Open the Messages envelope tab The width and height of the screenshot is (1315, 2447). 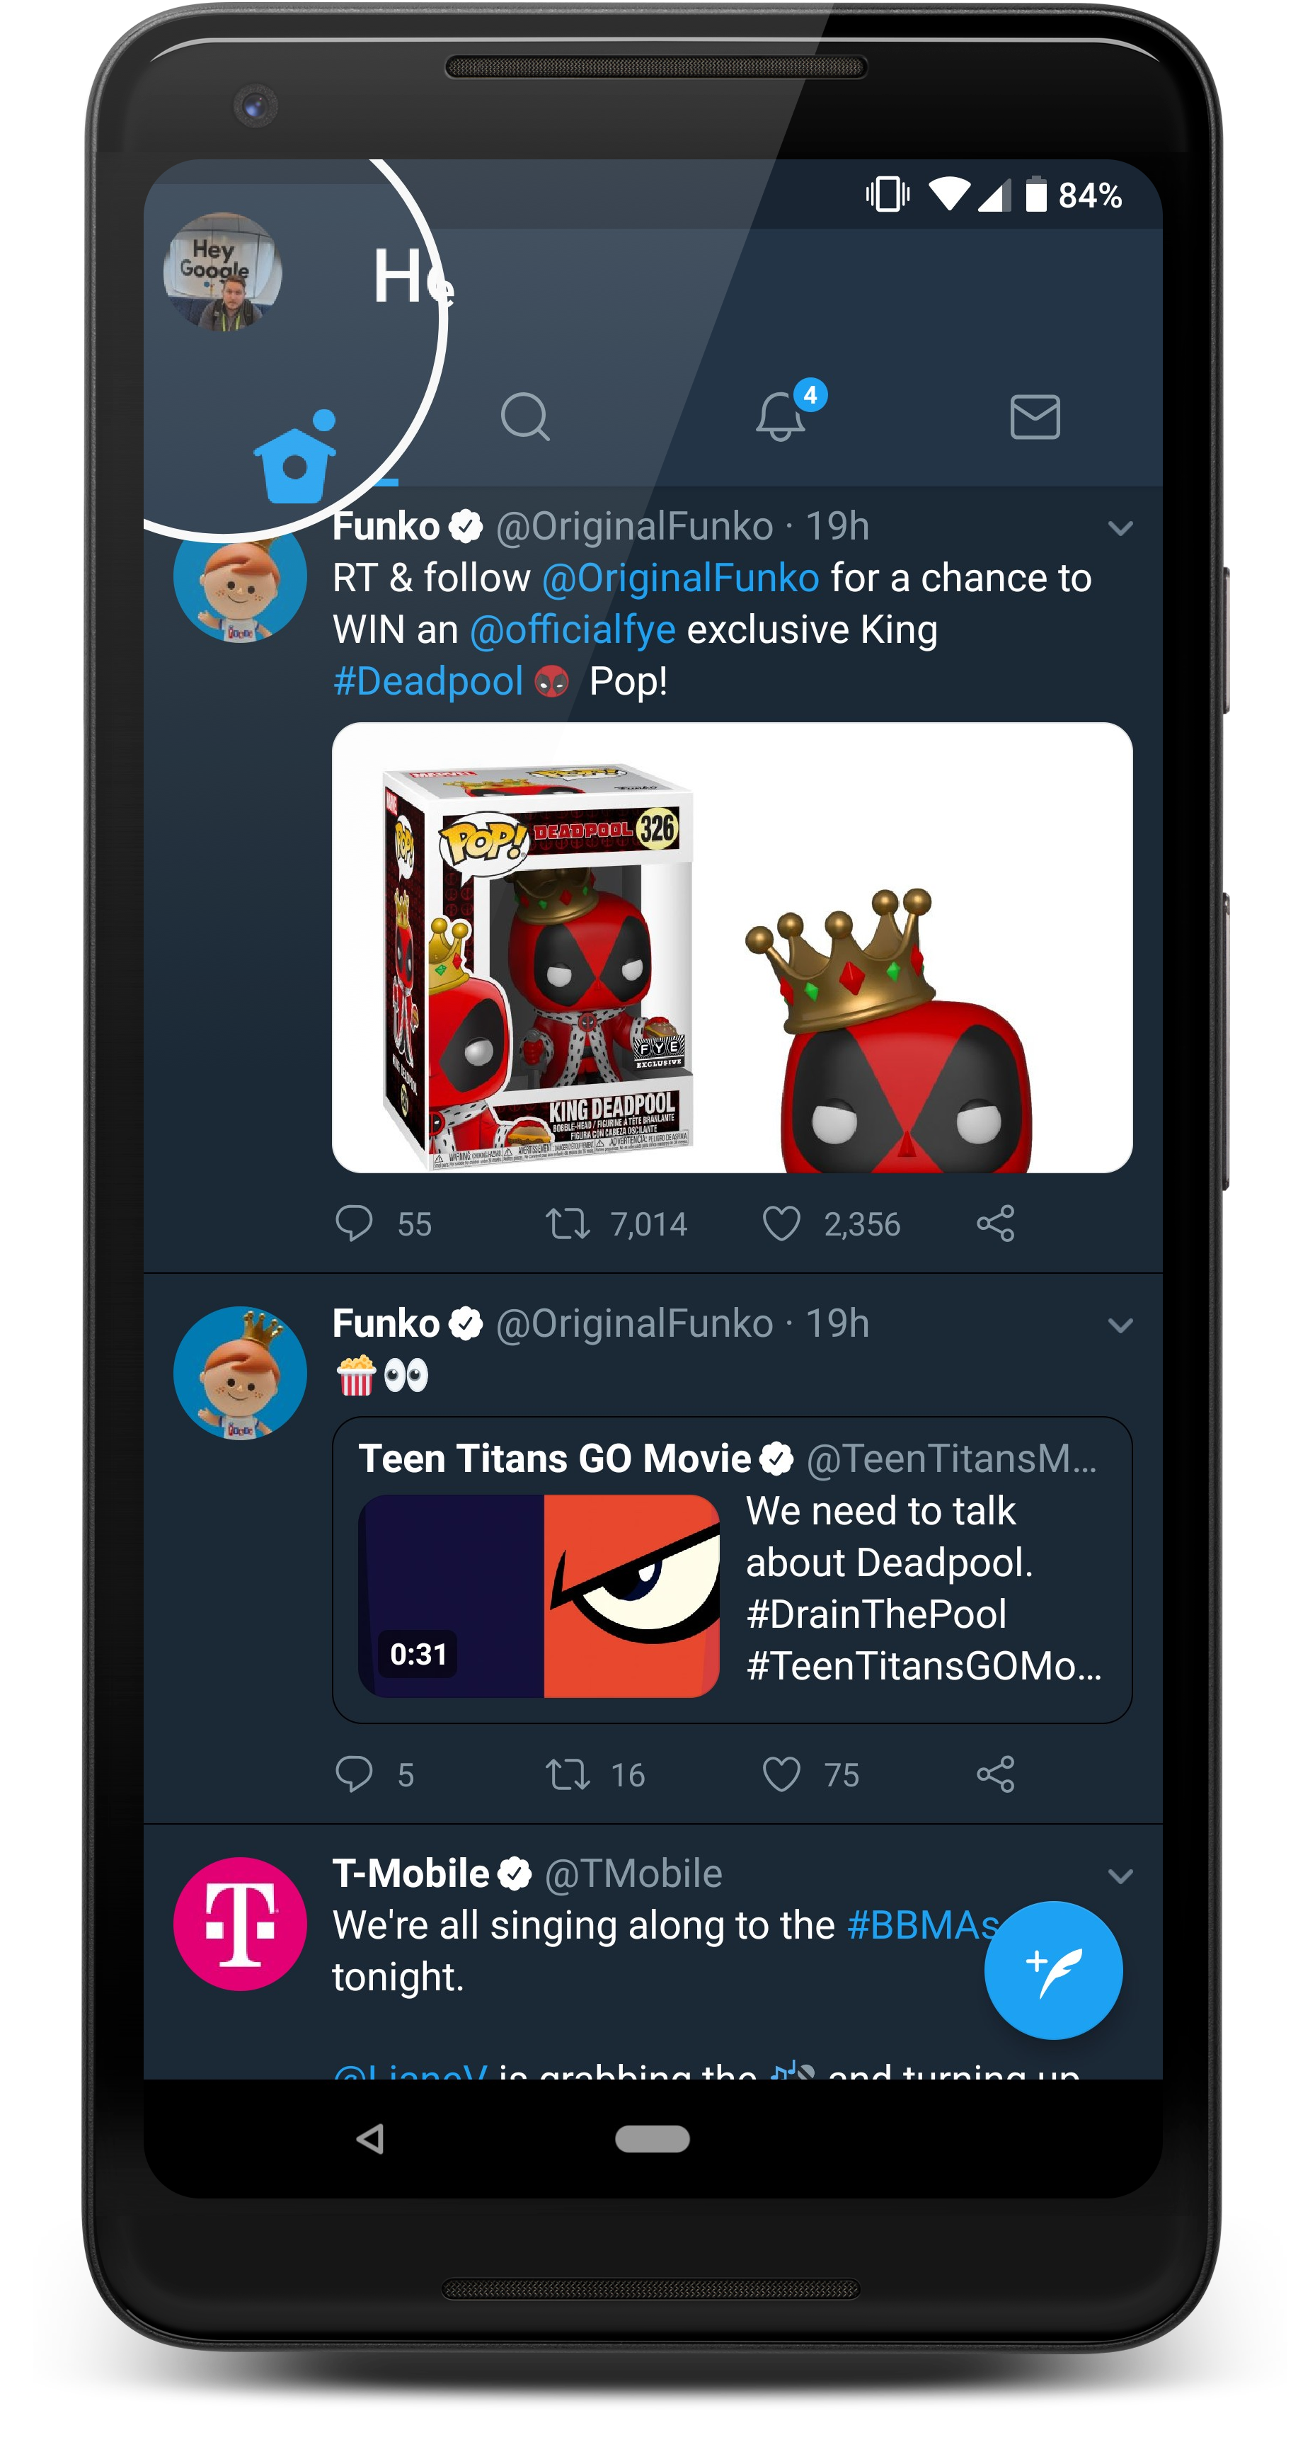click(x=1035, y=417)
